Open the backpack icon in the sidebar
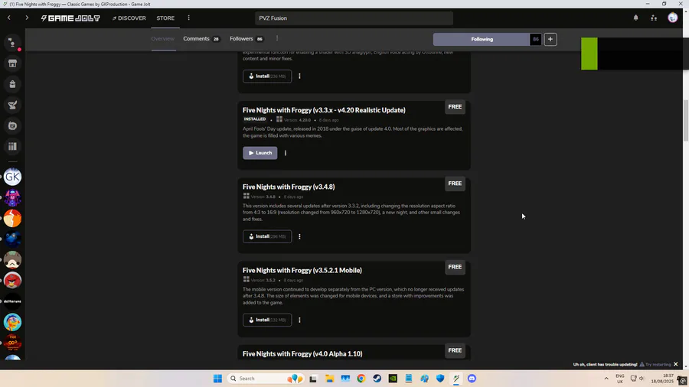The image size is (689, 387). (x=12, y=84)
